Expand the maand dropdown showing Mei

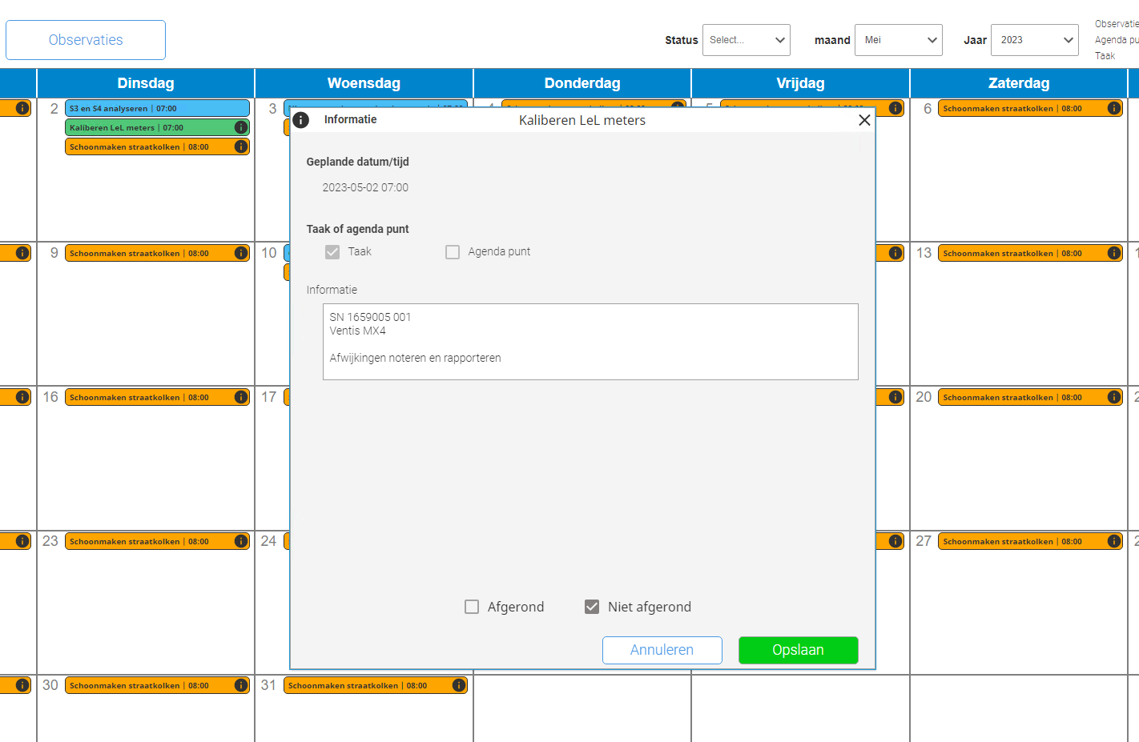898,40
